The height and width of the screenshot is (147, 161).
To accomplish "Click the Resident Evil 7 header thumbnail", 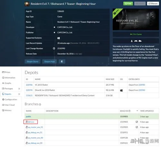I will pyautogui.click(x=136, y=19).
